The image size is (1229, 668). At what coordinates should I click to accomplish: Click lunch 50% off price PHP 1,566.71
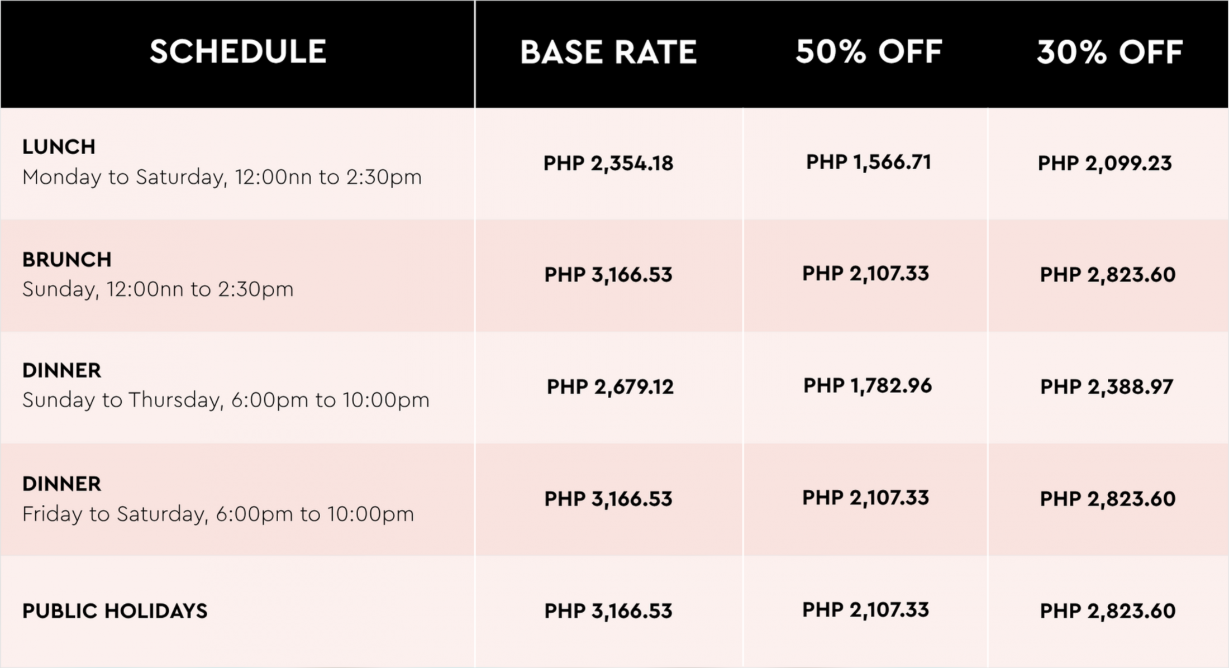[869, 163]
